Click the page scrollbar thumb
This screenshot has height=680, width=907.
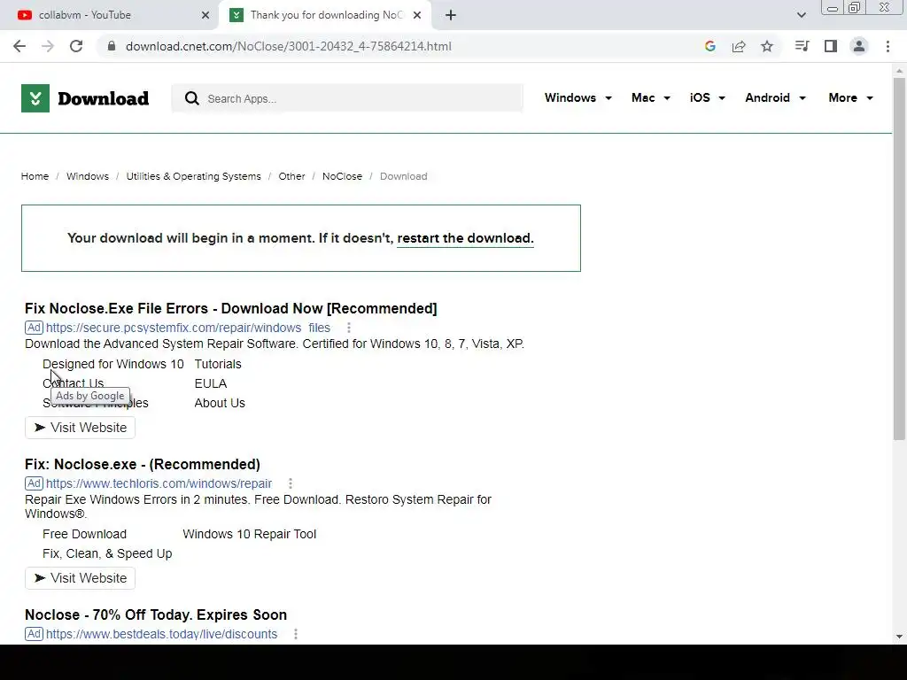(x=899, y=259)
